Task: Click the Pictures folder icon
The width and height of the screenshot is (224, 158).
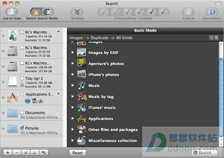Action: coord(12,128)
